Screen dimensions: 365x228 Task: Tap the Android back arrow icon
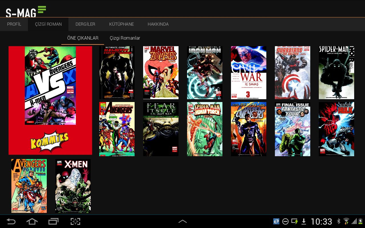point(11,221)
